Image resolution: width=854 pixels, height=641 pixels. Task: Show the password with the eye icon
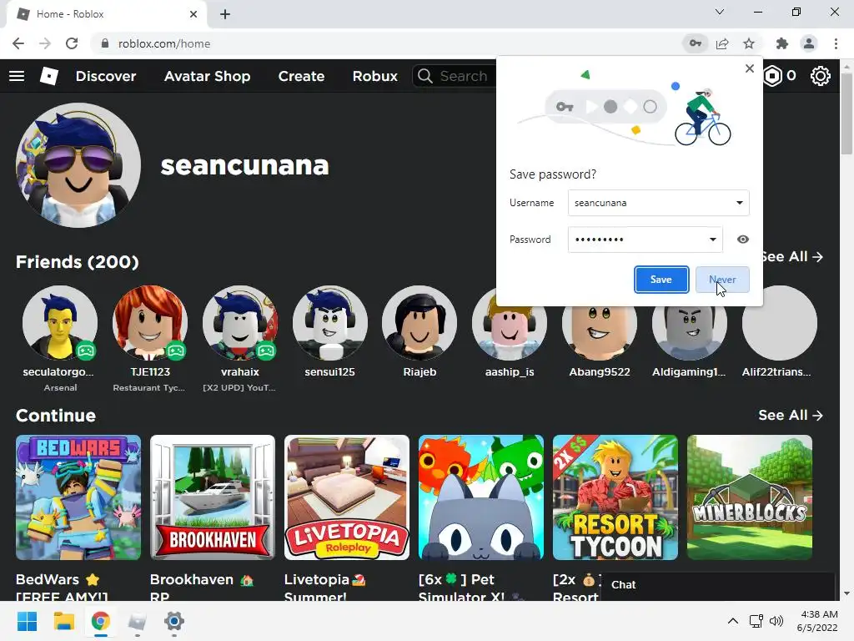tap(743, 240)
